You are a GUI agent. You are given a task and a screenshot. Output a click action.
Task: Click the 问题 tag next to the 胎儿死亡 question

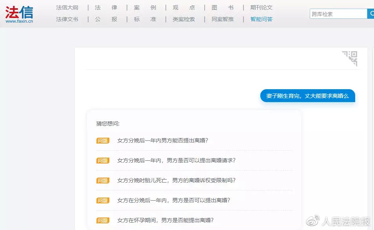[102, 180]
